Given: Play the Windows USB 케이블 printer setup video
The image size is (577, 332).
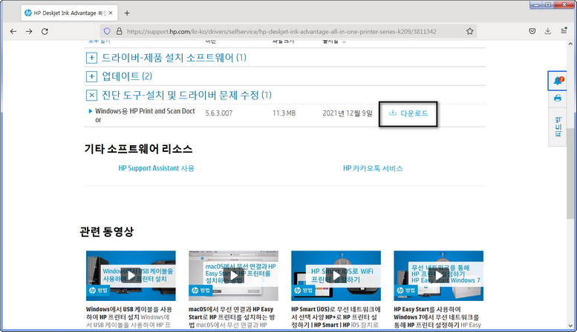Looking at the screenshot, I should click(x=131, y=276).
